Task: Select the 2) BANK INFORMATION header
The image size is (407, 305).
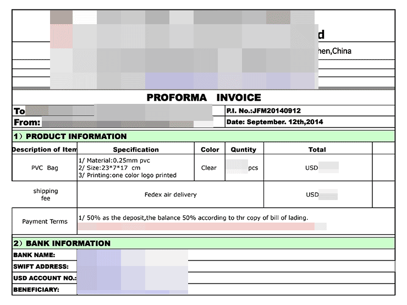Action: [x=204, y=243]
